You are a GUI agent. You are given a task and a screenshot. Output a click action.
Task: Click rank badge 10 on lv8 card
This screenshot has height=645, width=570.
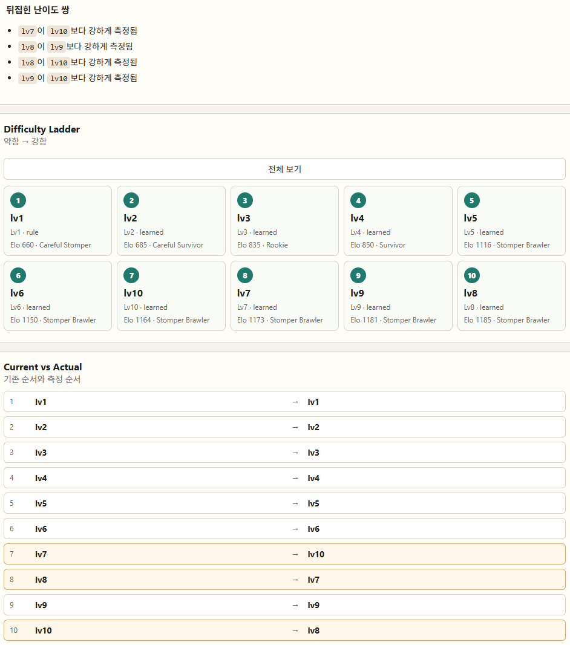coord(472,275)
